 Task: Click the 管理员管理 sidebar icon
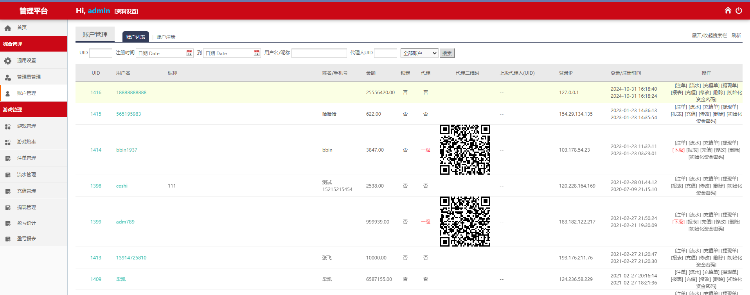click(x=8, y=77)
